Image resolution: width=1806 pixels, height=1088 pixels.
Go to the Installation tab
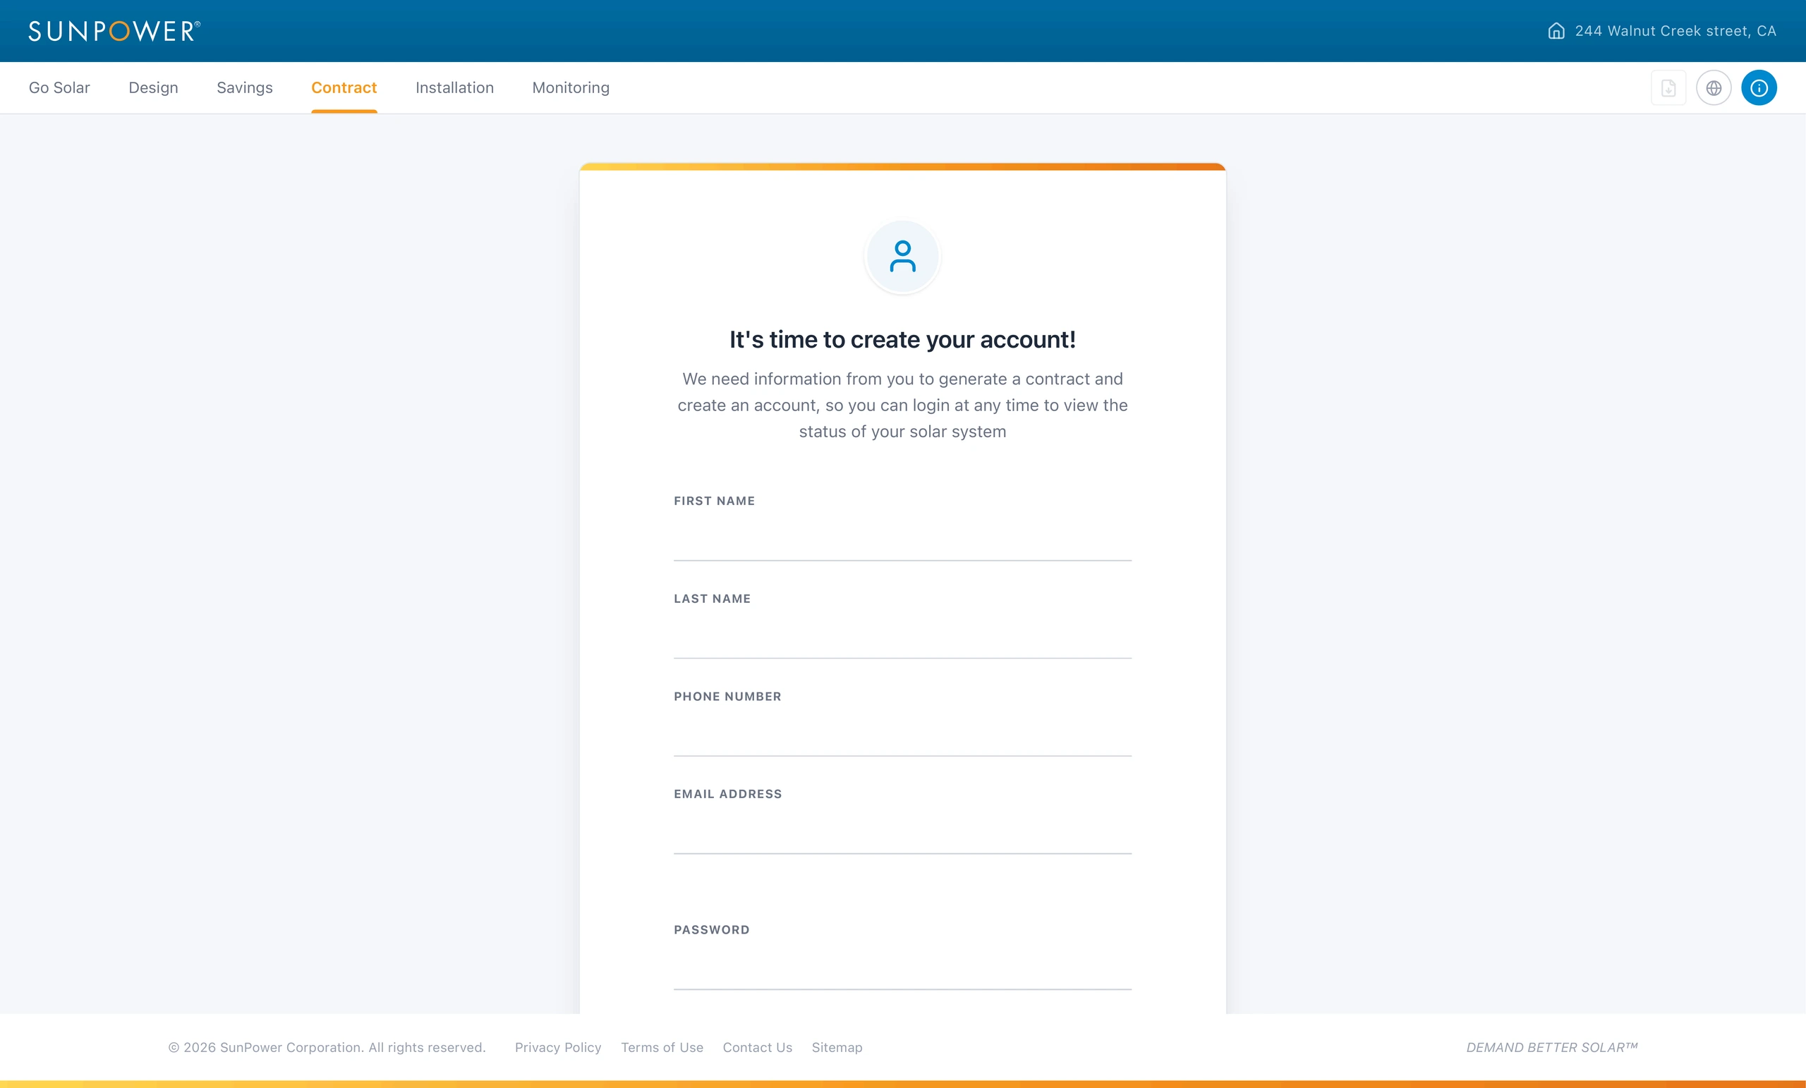[454, 87]
